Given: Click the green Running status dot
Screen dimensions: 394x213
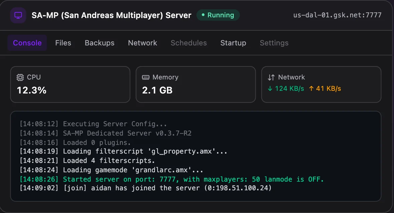Looking at the screenshot, I should point(203,15).
